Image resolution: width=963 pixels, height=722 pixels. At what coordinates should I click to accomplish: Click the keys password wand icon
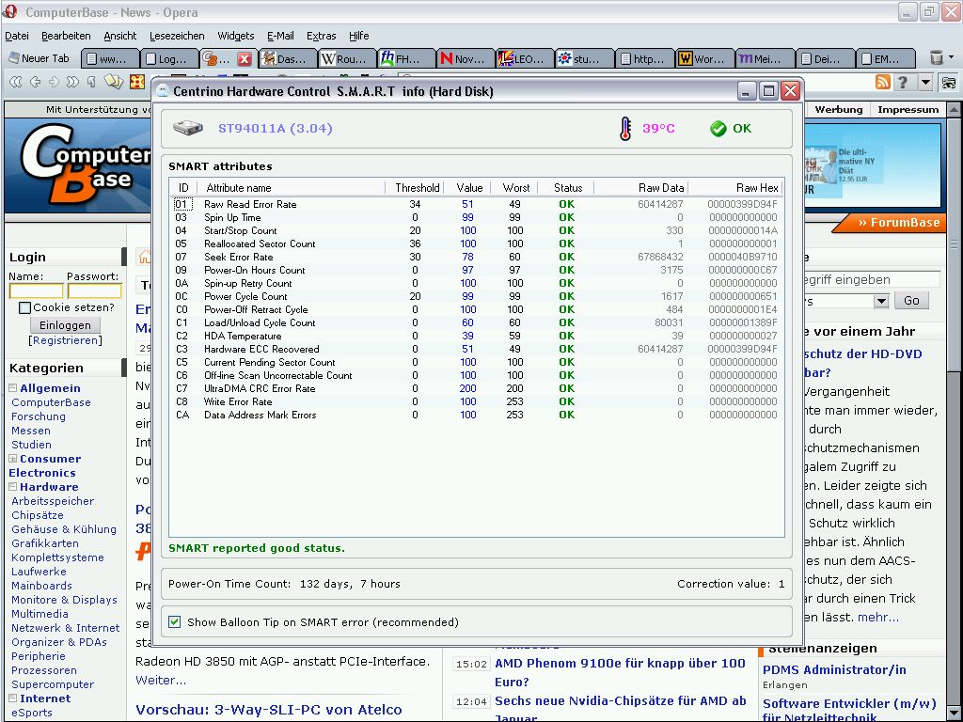(x=114, y=81)
